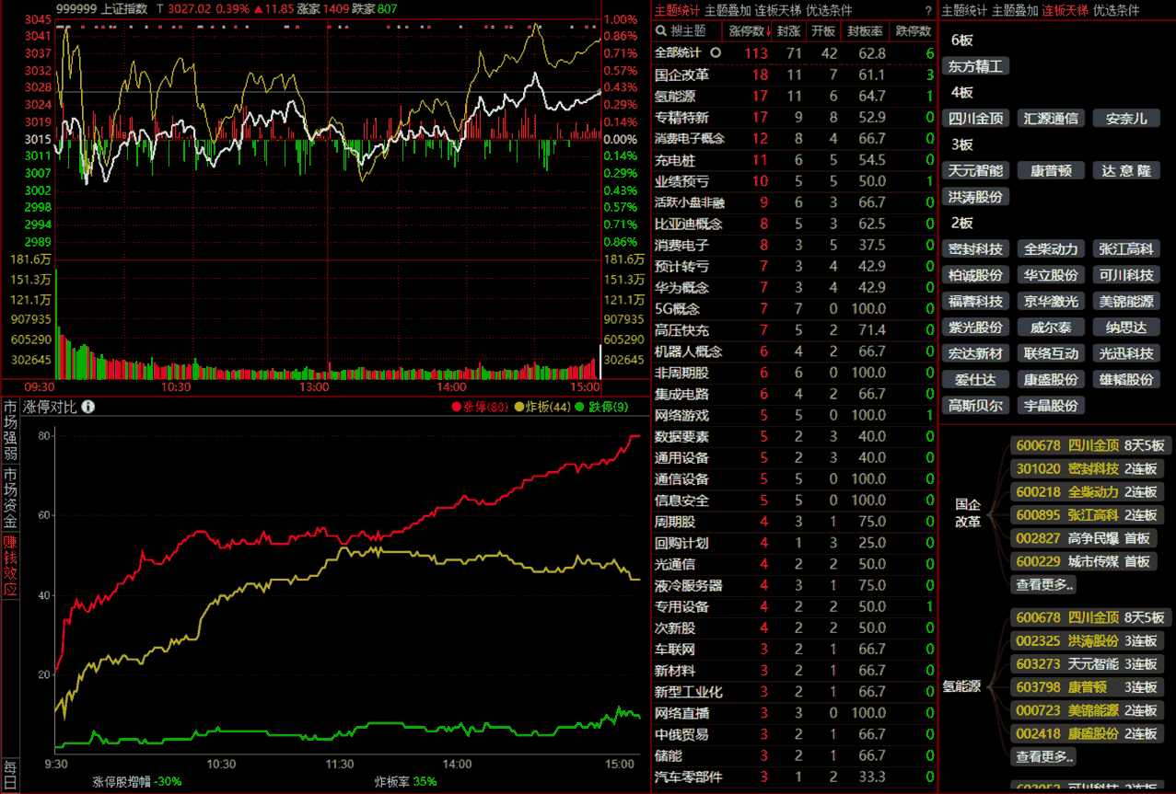
Task: Select the red 赚钱效应 vertical tab
Action: coord(10,566)
